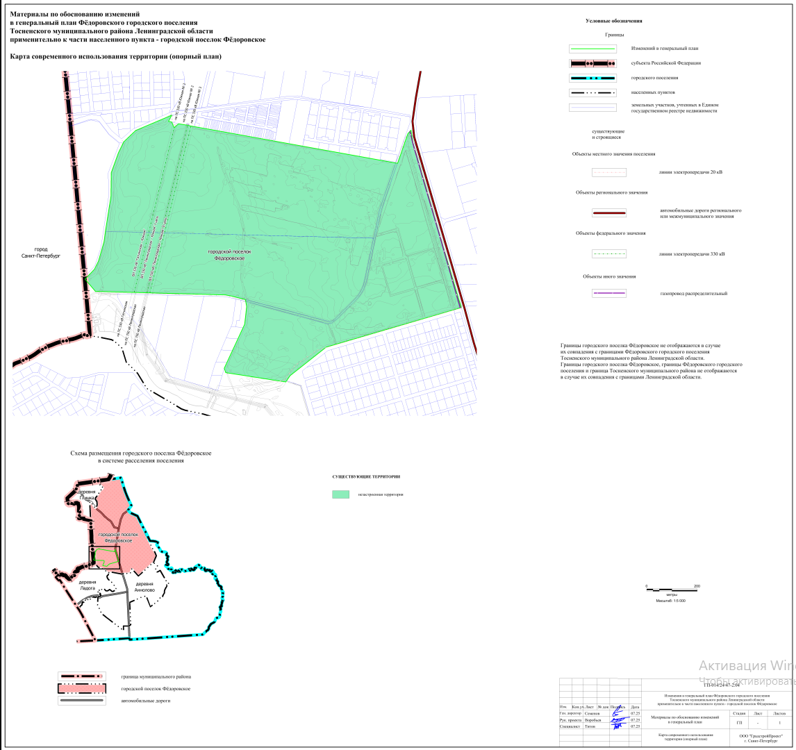Click the purple distribution gas pipeline symbol
This screenshot has width=796, height=750.
click(608, 294)
